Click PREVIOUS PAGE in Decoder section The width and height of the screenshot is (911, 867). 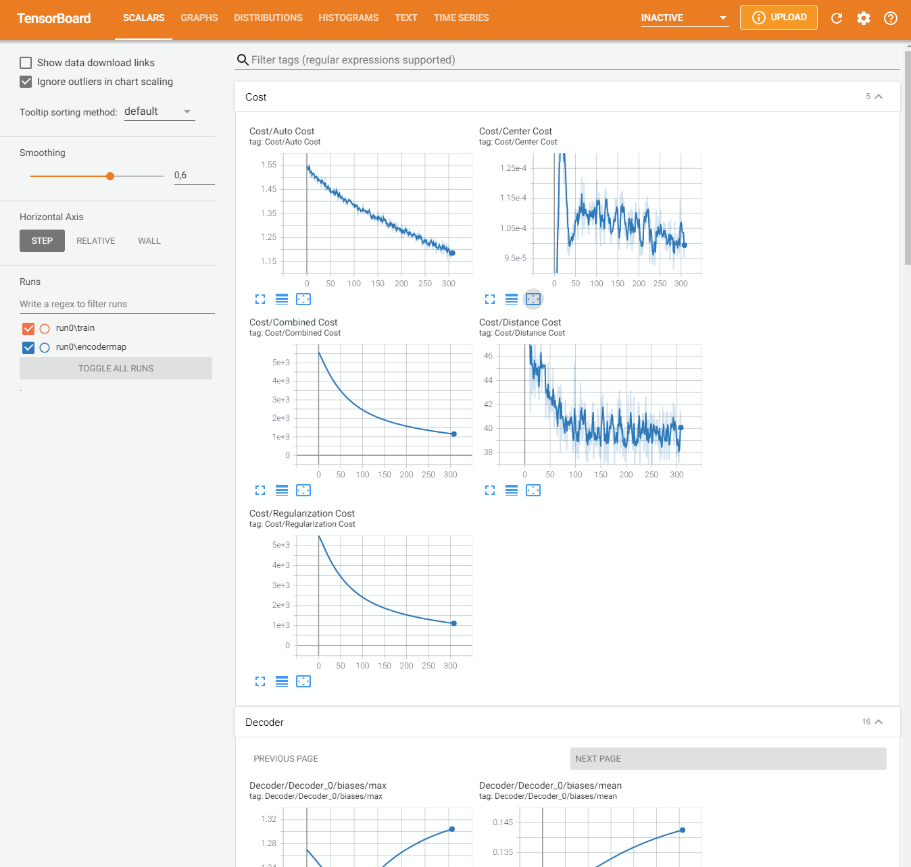(x=286, y=759)
